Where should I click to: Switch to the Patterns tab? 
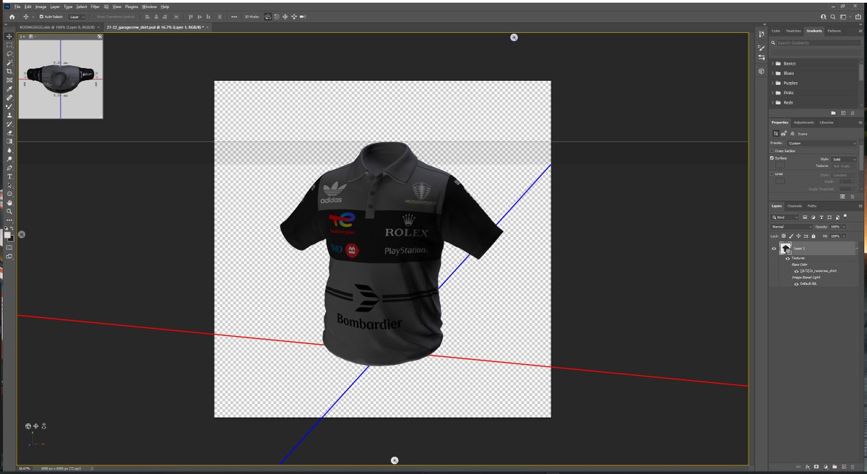(834, 31)
